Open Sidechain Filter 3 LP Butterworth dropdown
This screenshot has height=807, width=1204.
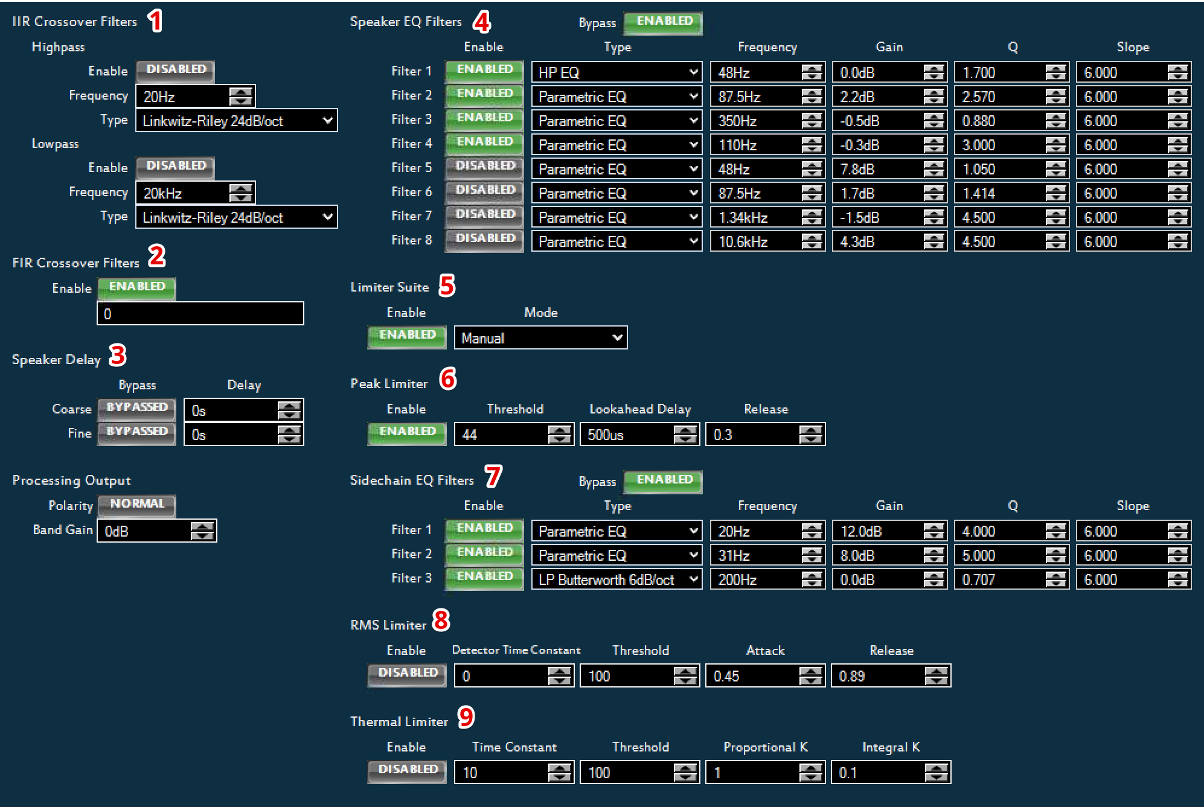point(616,579)
